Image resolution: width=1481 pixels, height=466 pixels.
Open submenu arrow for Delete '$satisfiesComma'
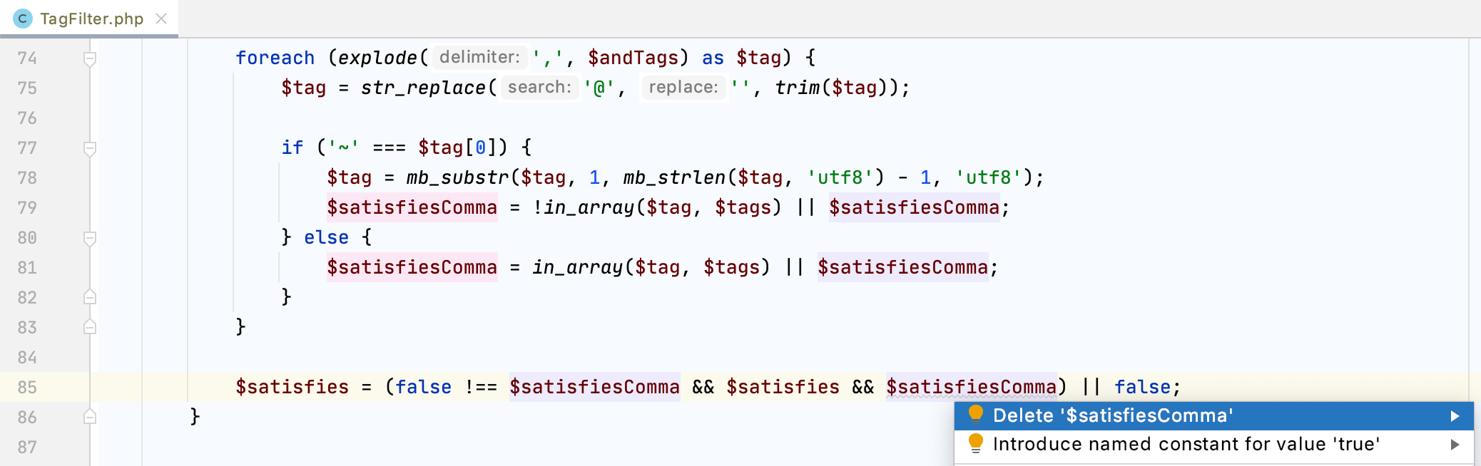pos(1455,416)
